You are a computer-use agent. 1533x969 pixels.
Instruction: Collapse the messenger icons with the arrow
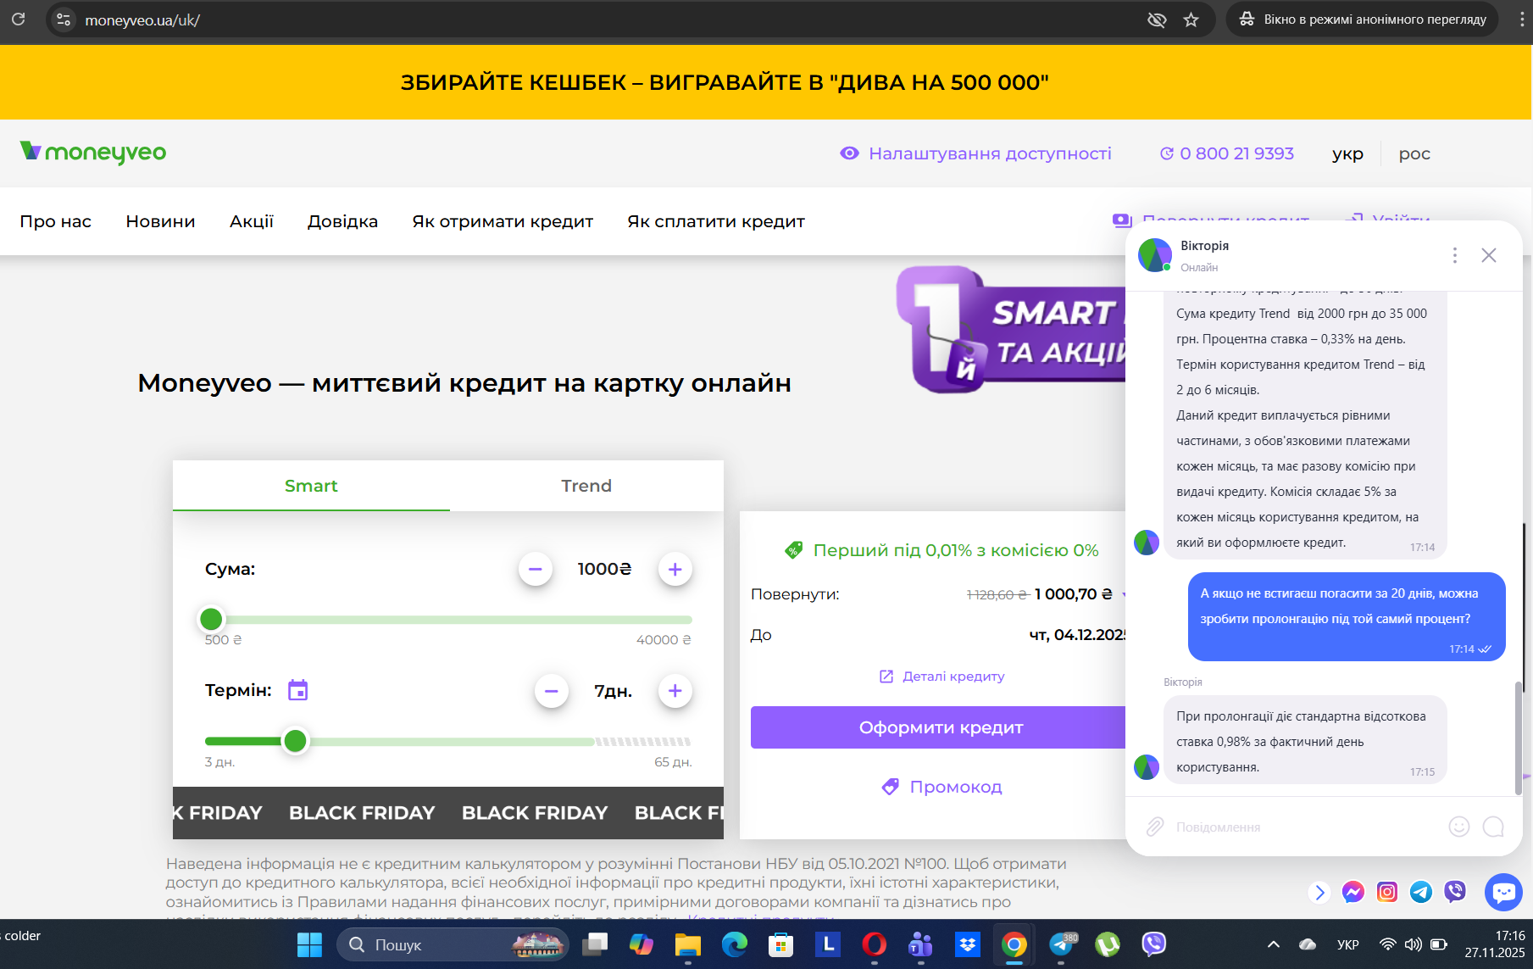pos(1319,892)
